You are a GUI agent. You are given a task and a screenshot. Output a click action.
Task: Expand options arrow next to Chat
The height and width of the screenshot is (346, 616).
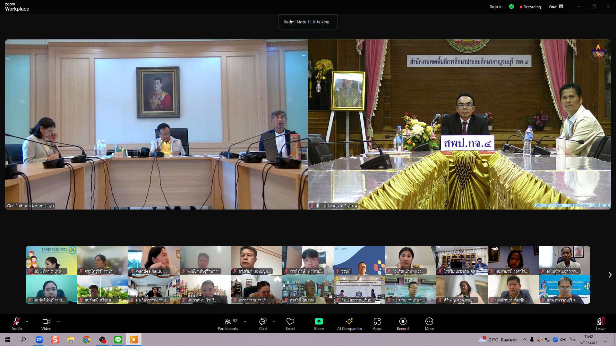coord(274,321)
